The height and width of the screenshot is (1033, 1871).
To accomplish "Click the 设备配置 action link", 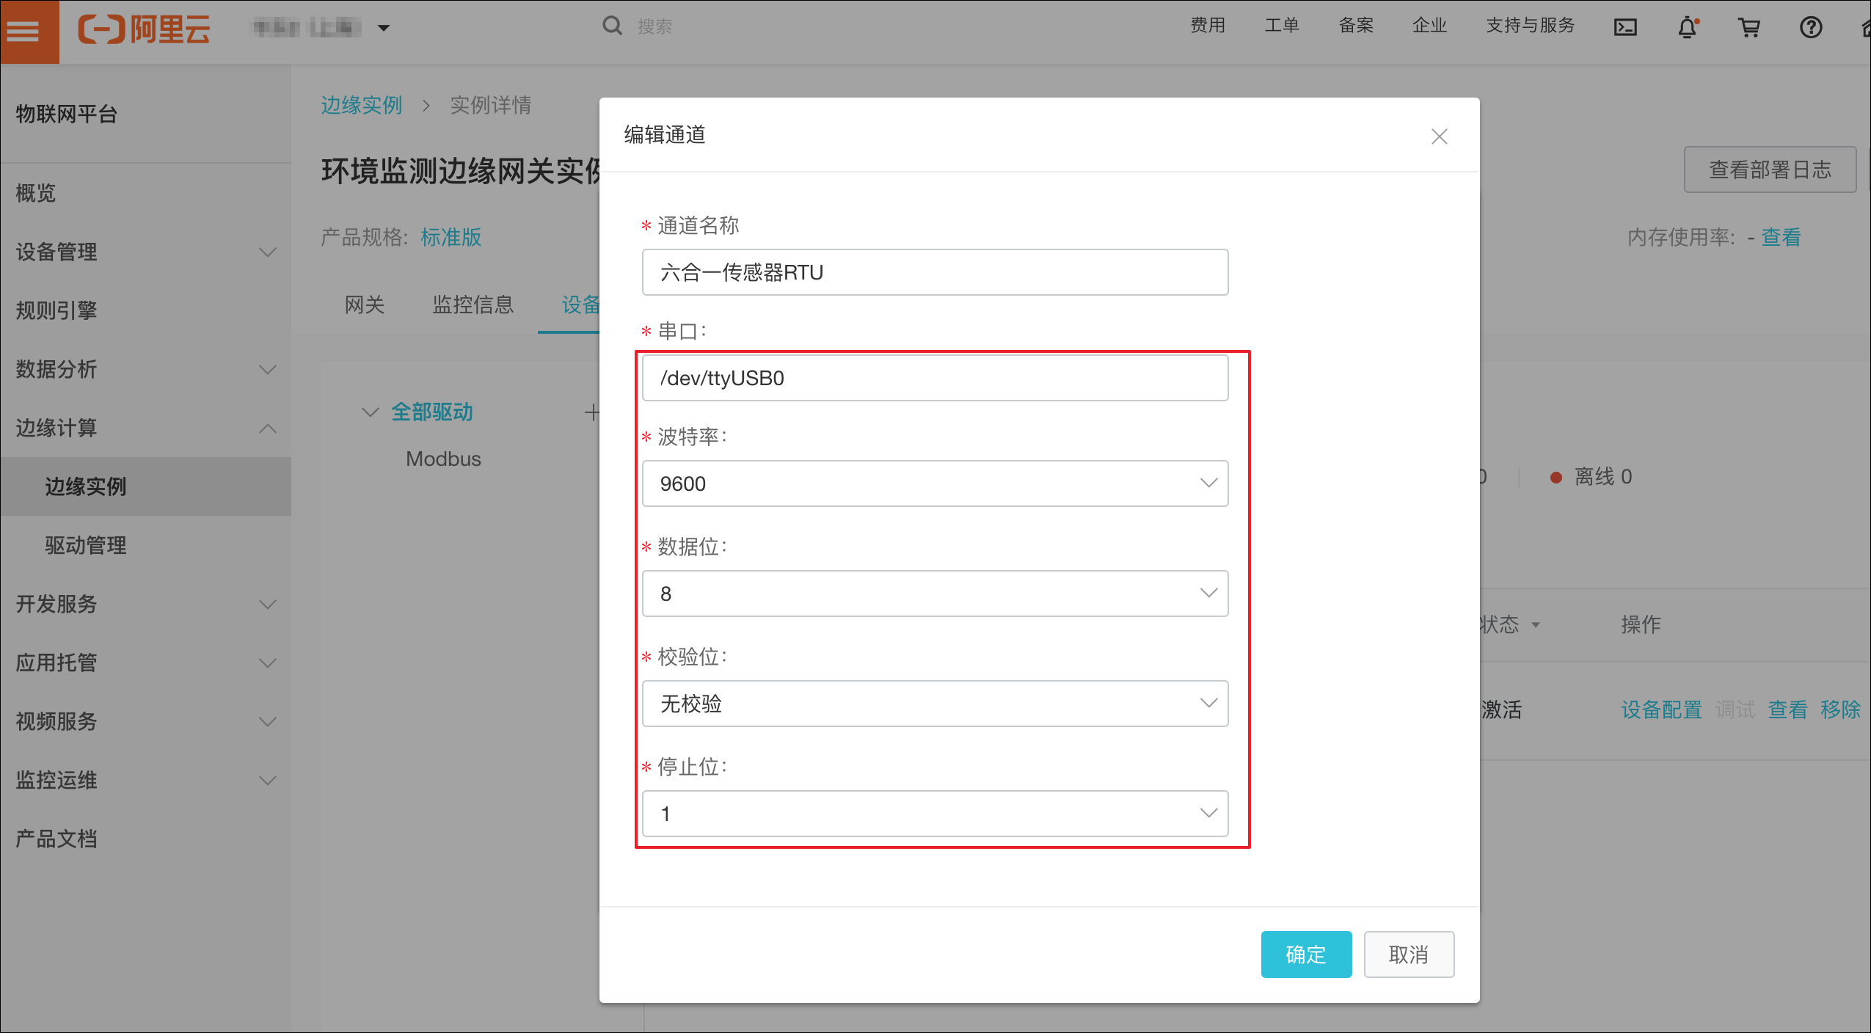I will 1661,709.
